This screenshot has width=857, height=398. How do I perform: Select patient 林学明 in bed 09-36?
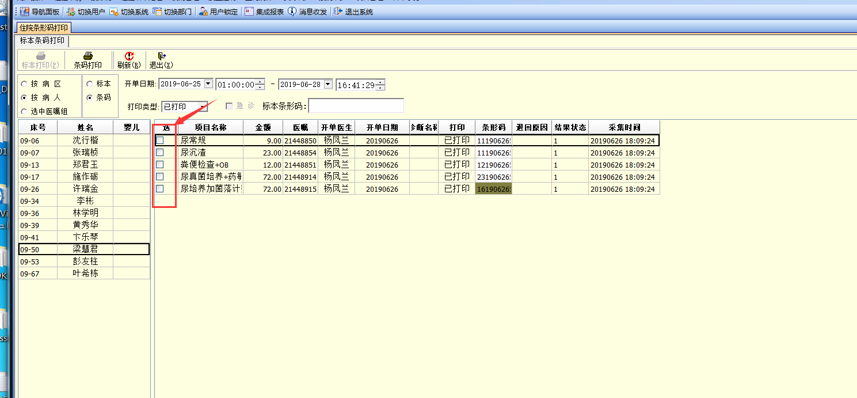click(x=84, y=213)
